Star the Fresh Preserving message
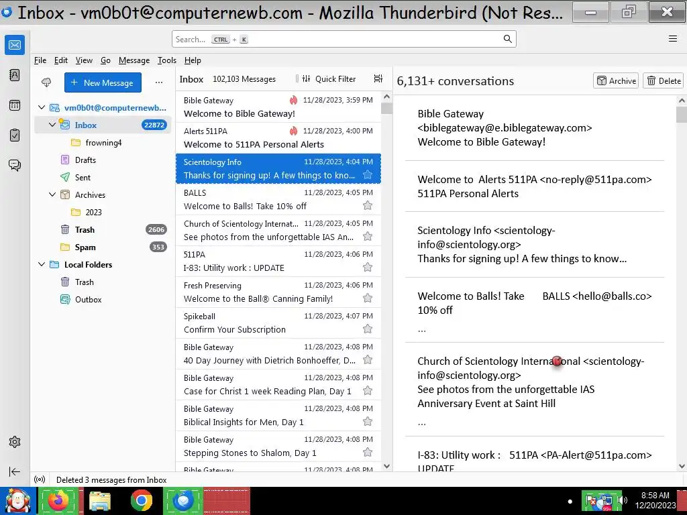The height and width of the screenshot is (515, 687). [368, 298]
